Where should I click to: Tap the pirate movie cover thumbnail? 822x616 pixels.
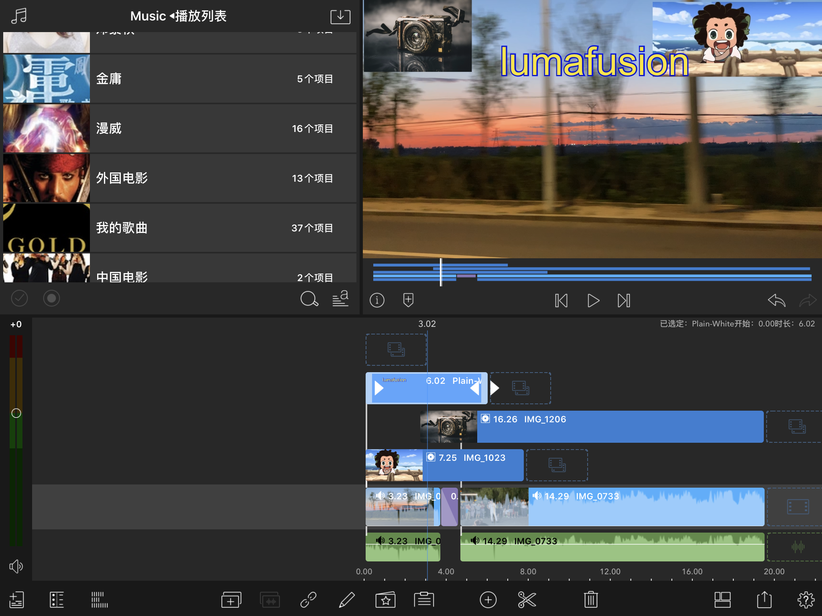point(47,178)
